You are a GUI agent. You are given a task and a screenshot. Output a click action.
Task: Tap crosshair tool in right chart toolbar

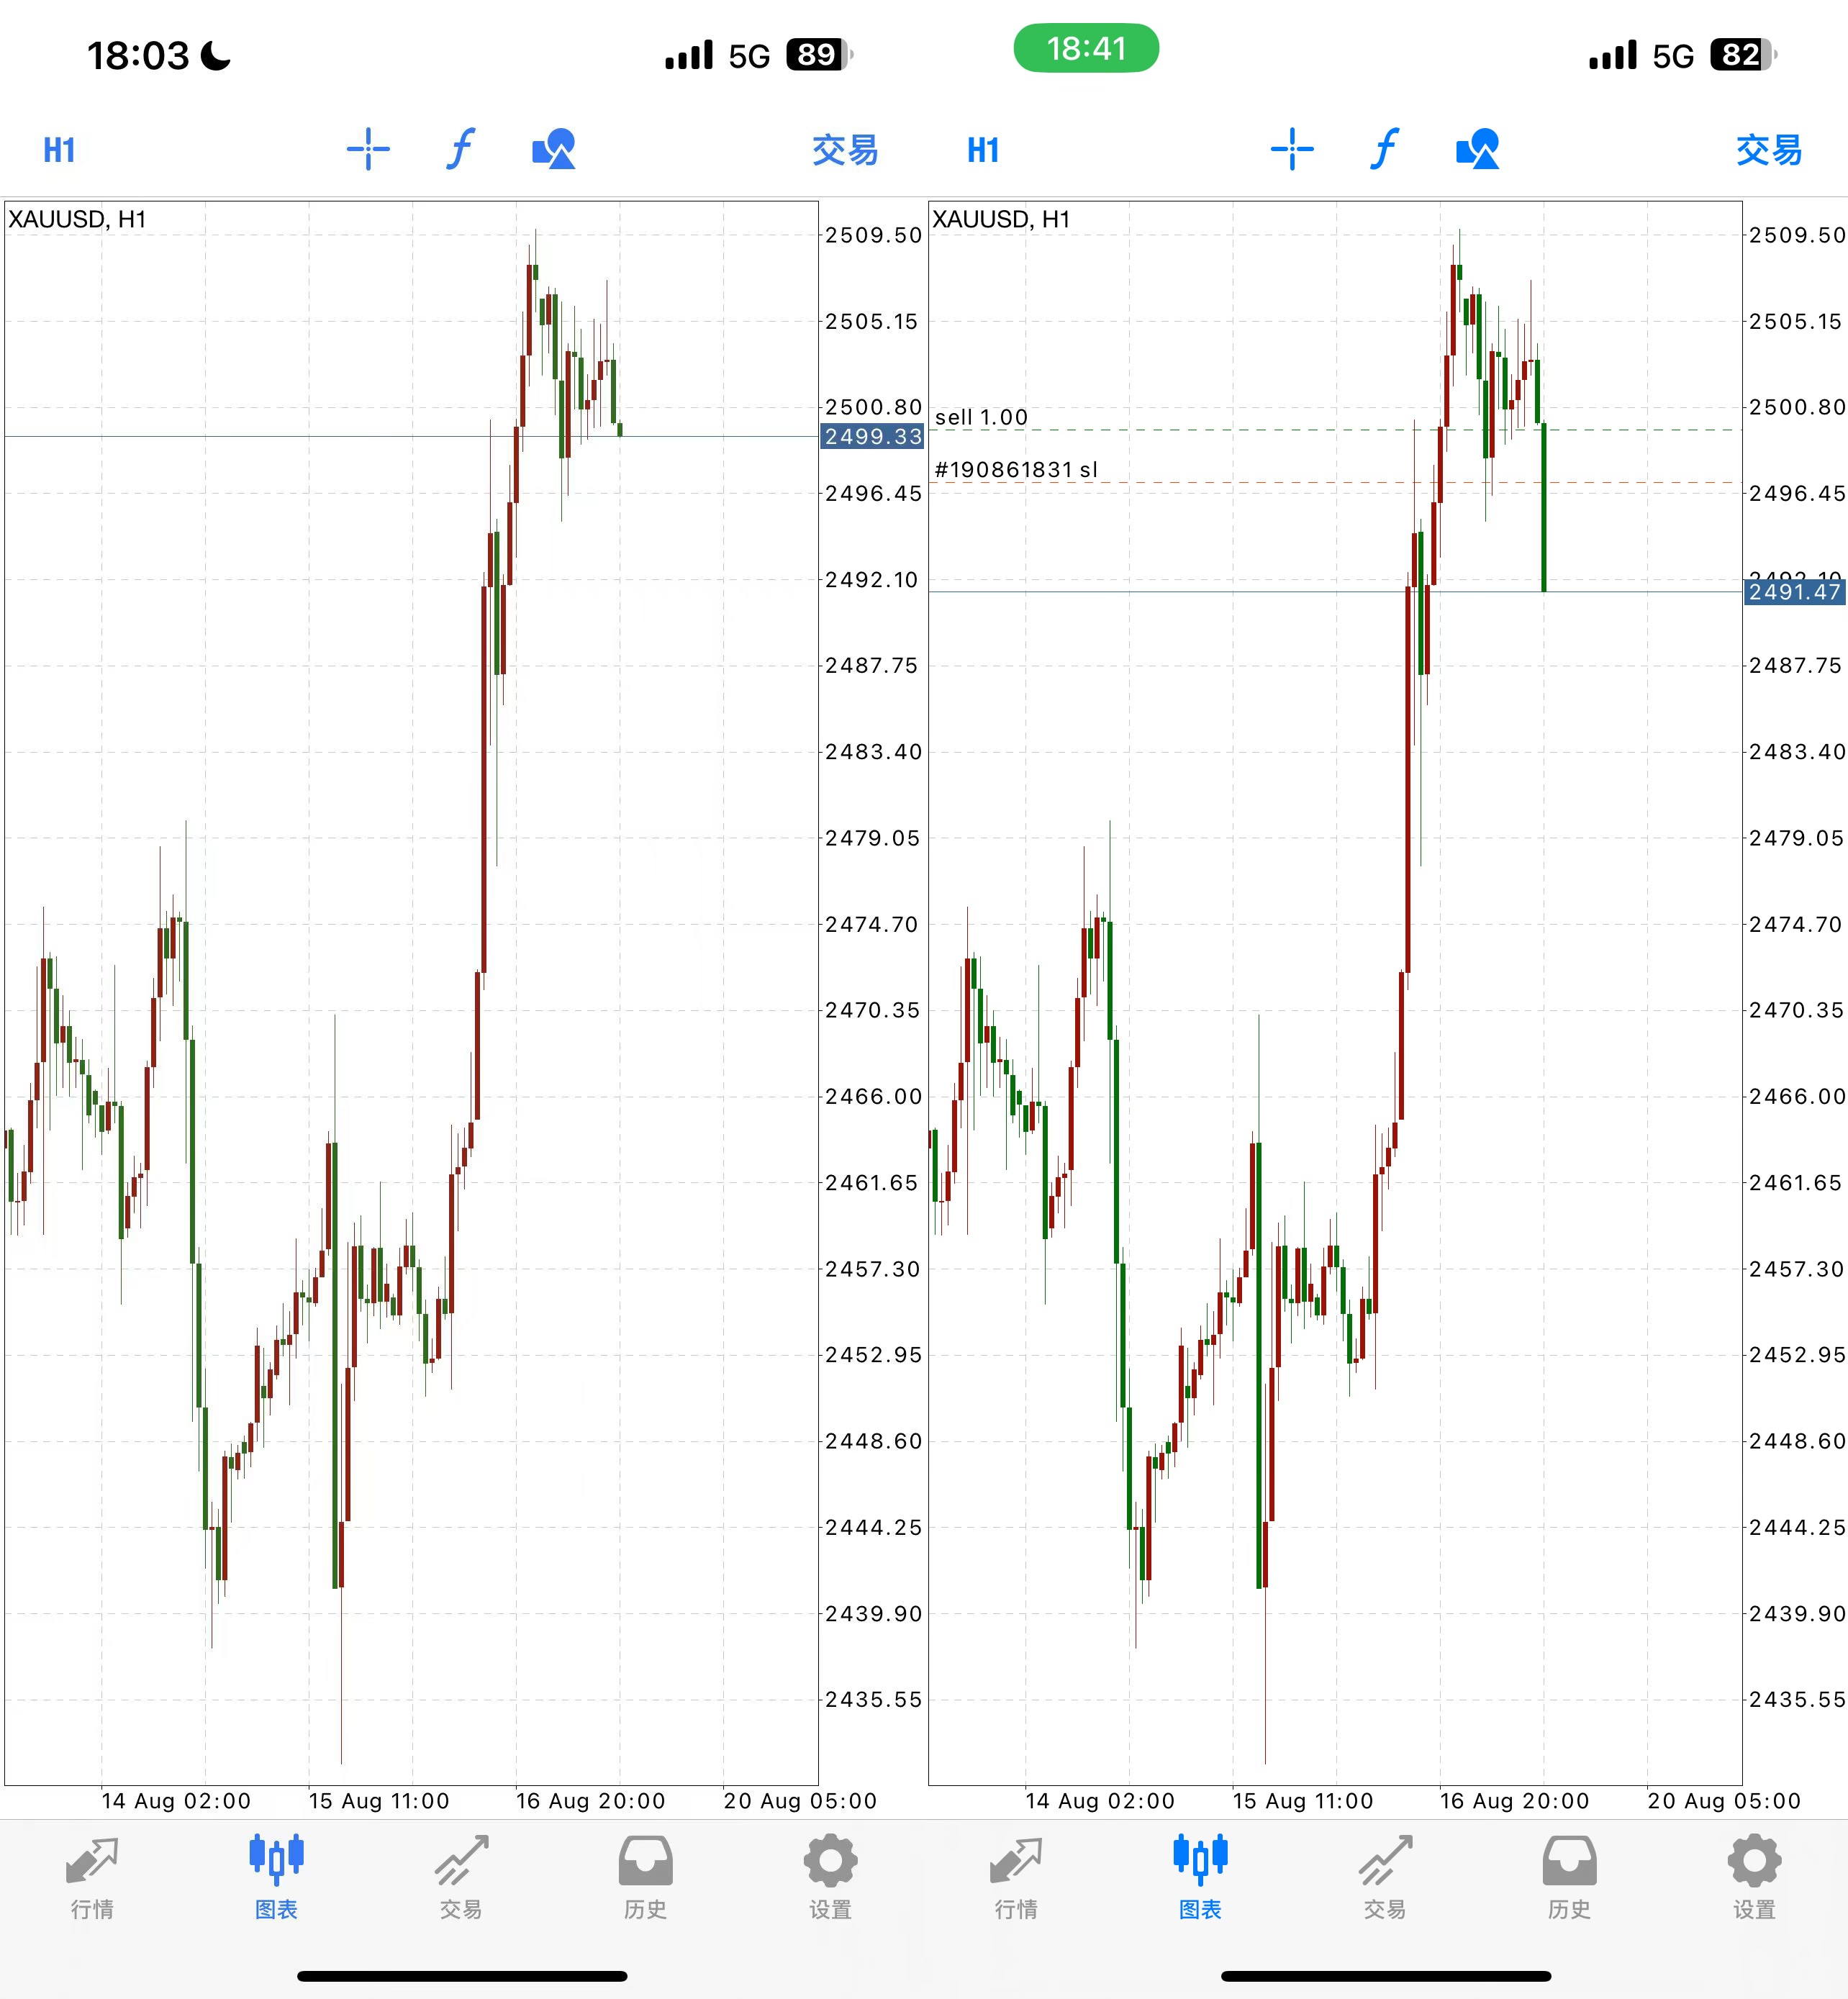click(x=1292, y=149)
